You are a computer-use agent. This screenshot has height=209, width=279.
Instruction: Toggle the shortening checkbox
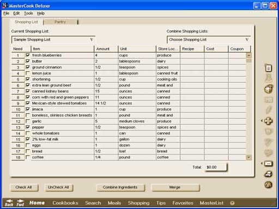[x=28, y=79]
